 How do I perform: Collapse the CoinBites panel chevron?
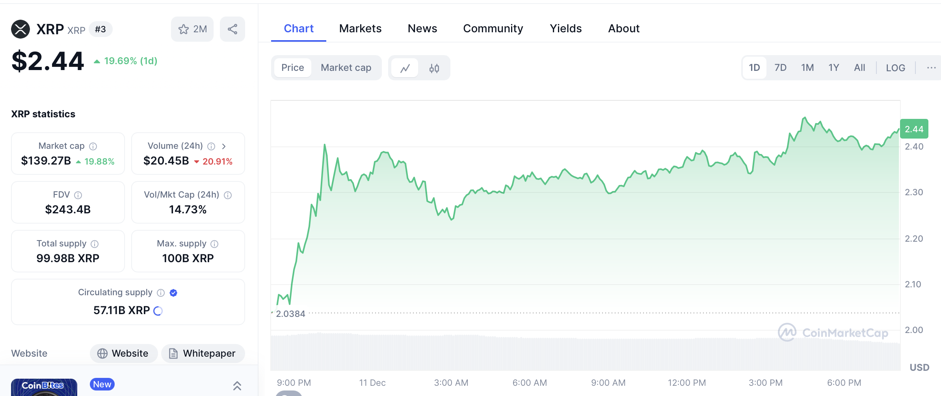[x=237, y=386]
